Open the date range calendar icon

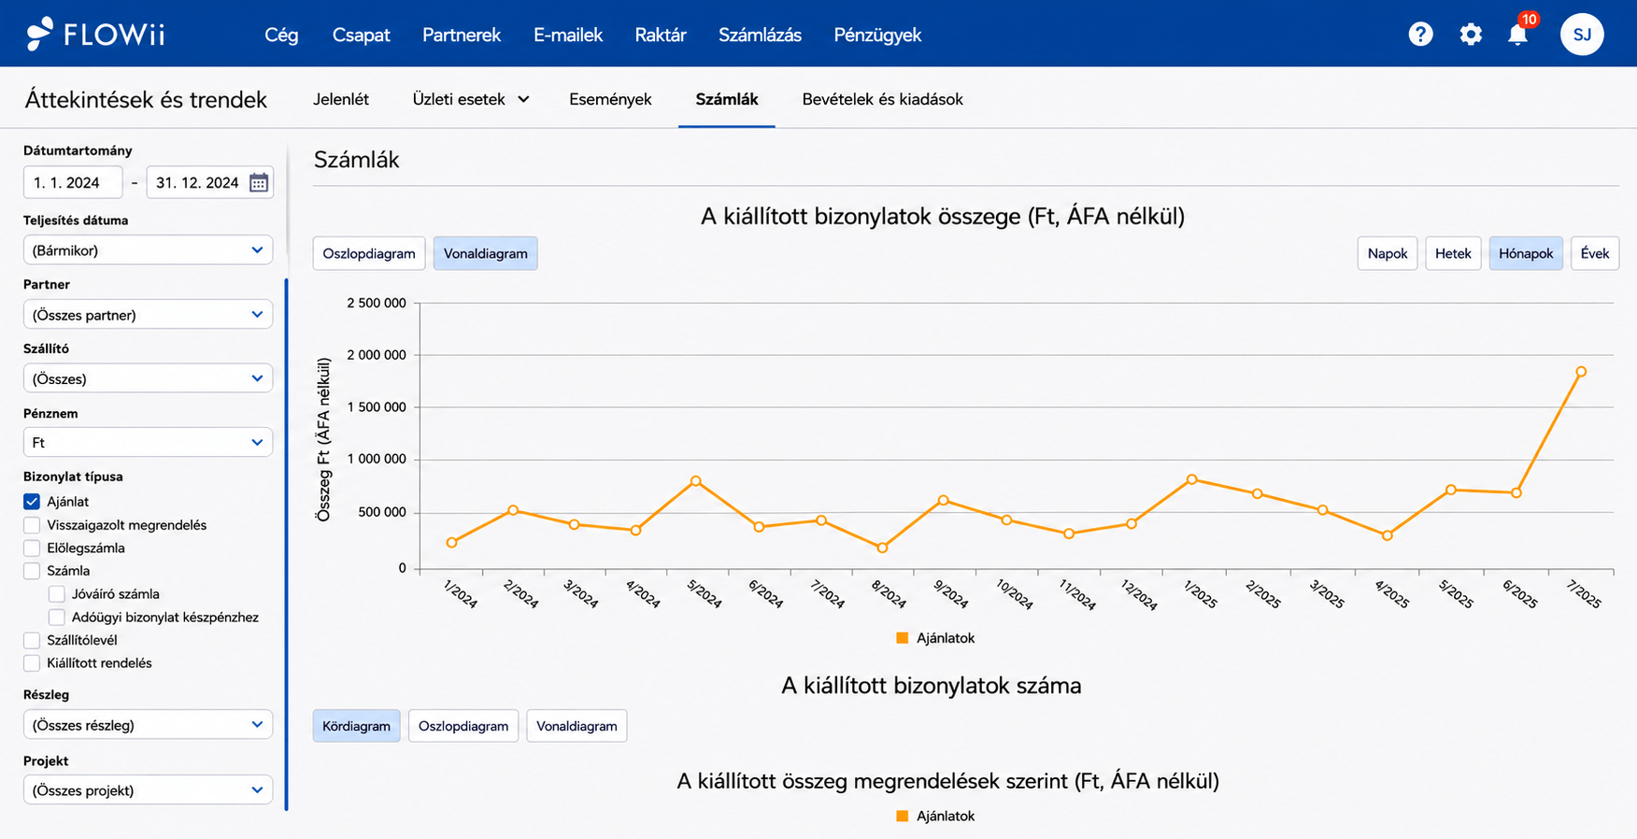click(x=259, y=182)
